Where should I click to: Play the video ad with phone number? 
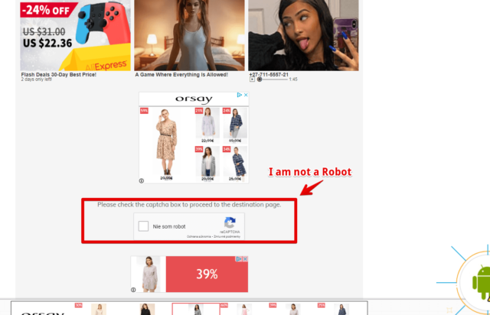pos(252,80)
